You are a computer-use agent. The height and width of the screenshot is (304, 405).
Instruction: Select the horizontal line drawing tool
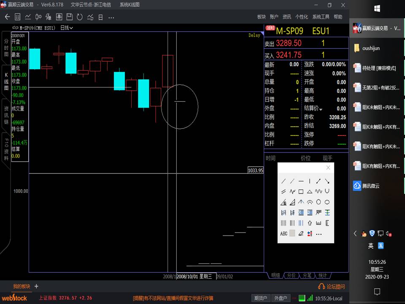pyautogui.click(x=301, y=181)
